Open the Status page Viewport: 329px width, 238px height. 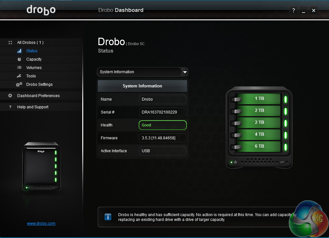pyautogui.click(x=32, y=51)
